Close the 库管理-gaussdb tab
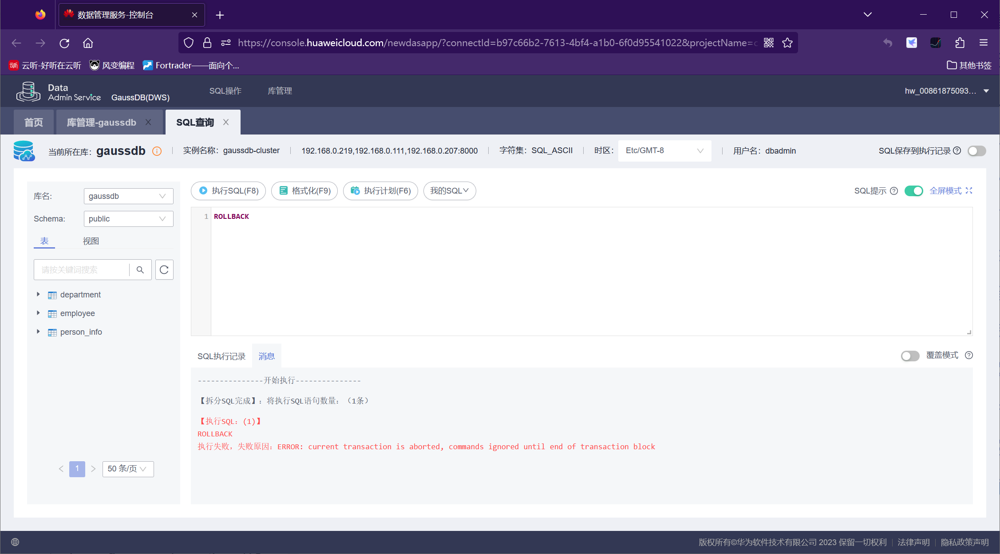Image resolution: width=1000 pixels, height=554 pixels. pyautogui.click(x=148, y=122)
